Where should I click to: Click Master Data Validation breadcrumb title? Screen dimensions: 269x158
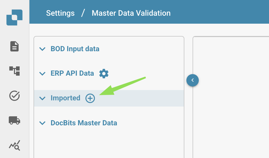click(x=131, y=13)
